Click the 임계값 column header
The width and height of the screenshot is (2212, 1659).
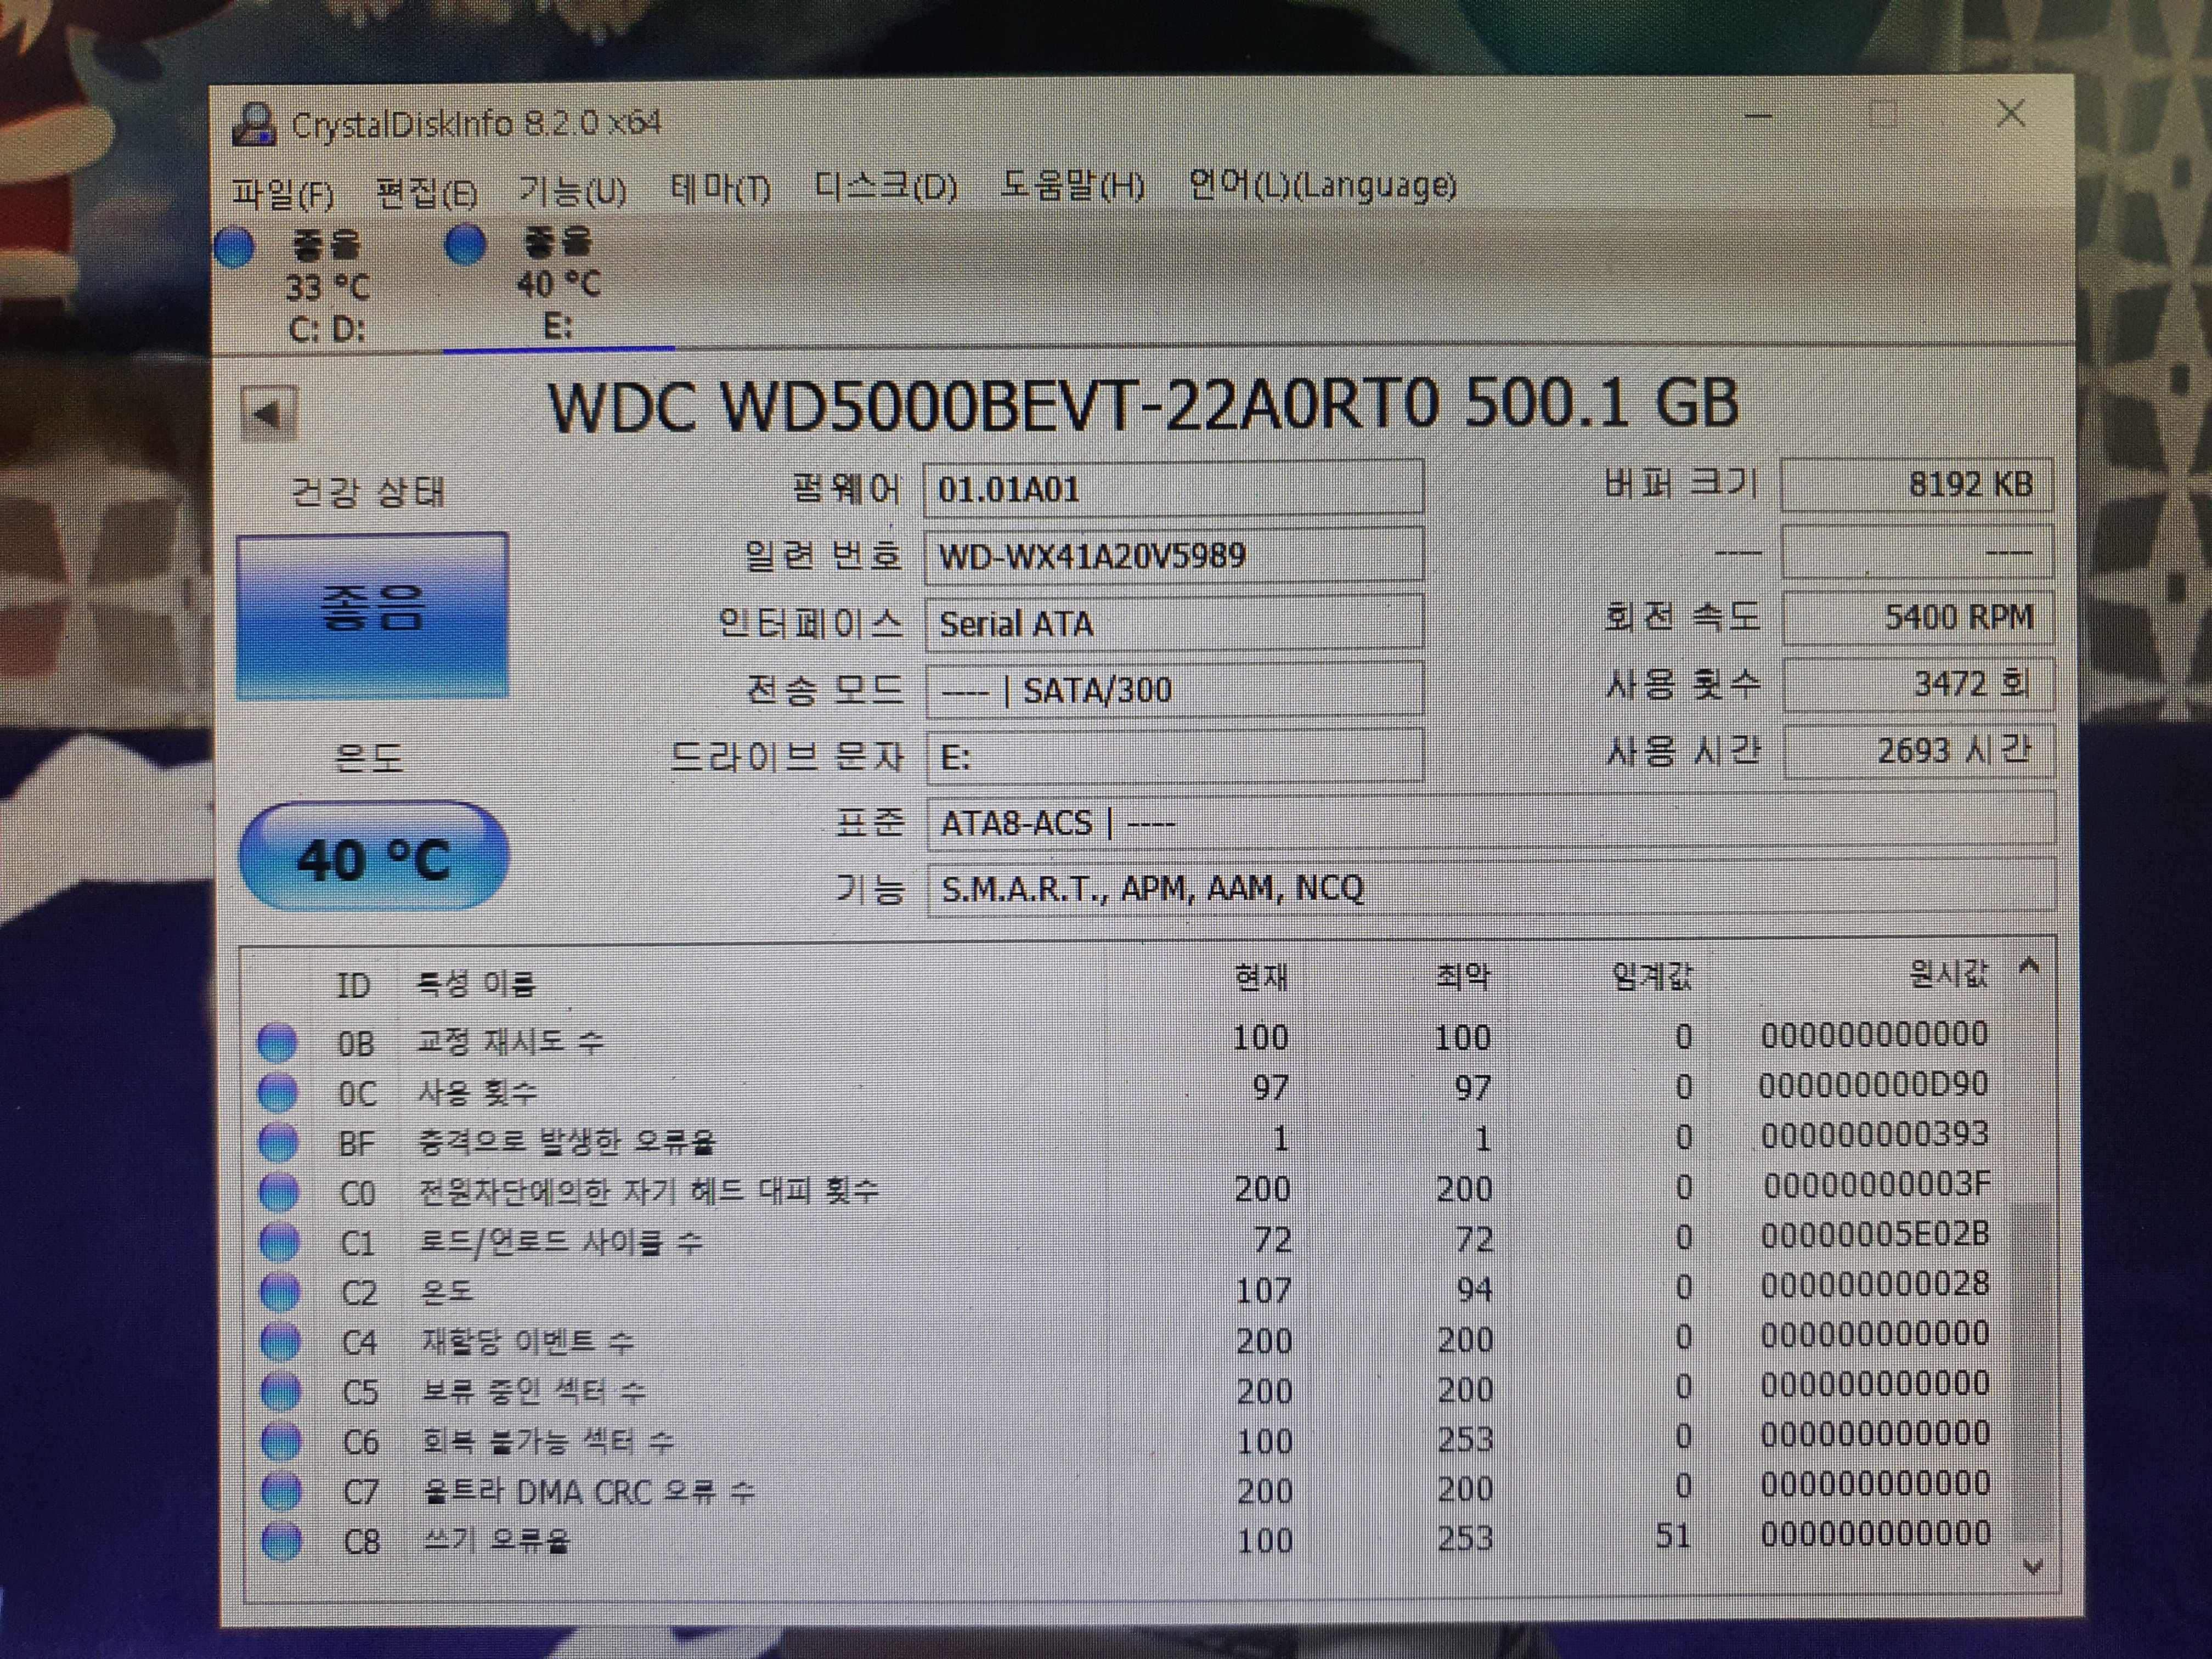[x=1652, y=975]
